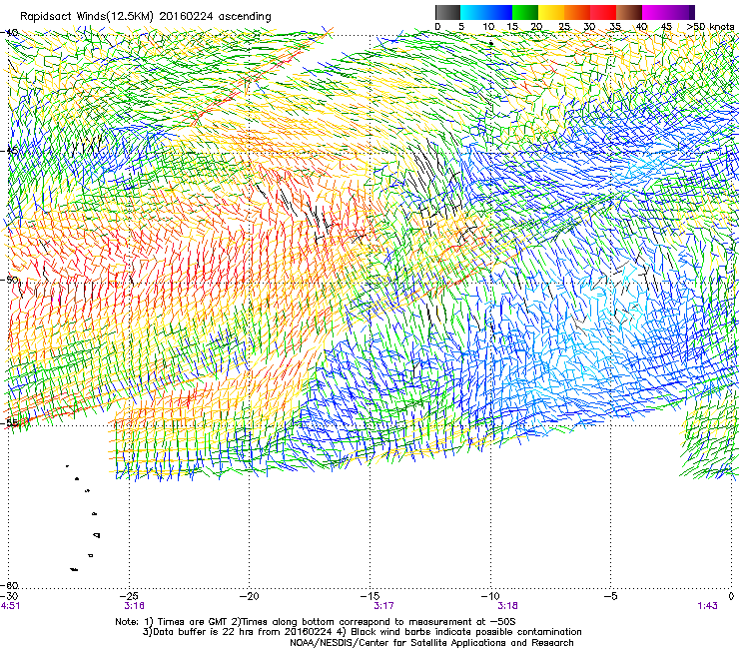Click the 'Data buffer is 22 hrs' note line
This screenshot has width=739, height=649.
(x=362, y=632)
